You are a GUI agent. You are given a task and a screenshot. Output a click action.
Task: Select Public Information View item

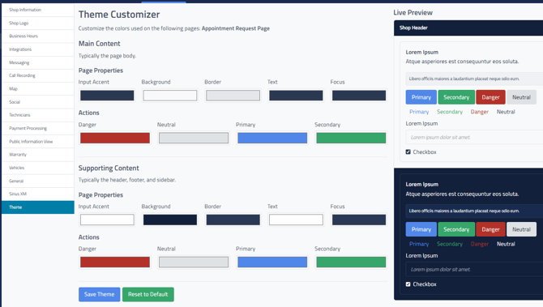coord(37,141)
